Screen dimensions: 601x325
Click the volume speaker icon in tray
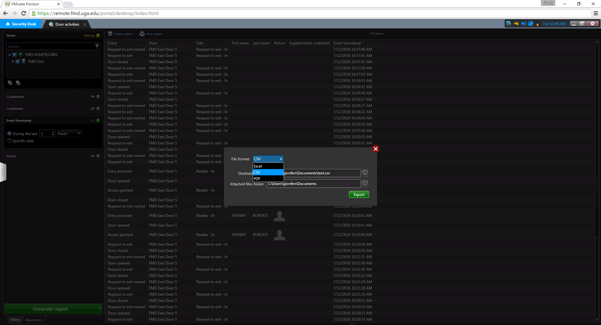(x=524, y=24)
